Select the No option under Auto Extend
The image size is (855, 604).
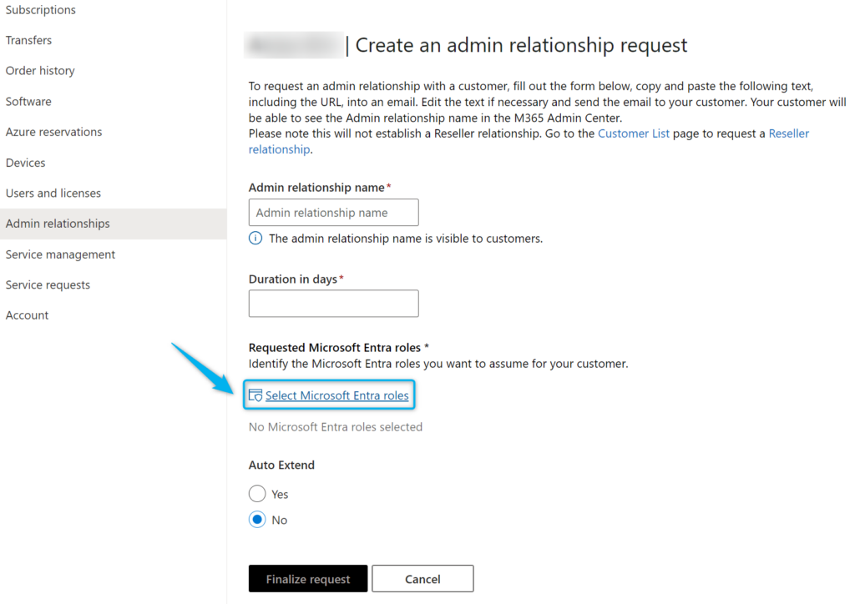[x=258, y=519]
